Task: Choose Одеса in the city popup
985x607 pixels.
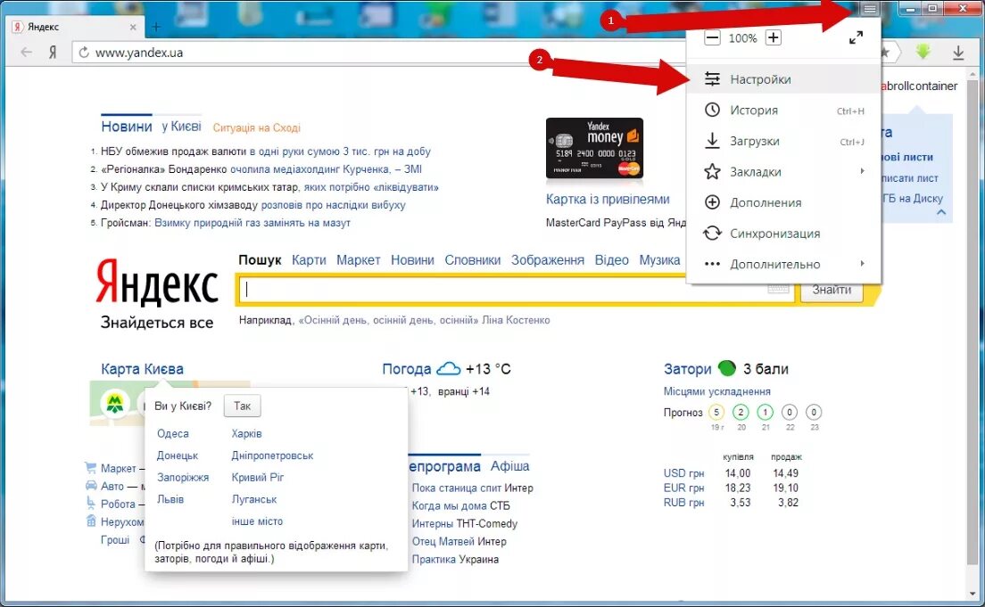Action: (173, 434)
